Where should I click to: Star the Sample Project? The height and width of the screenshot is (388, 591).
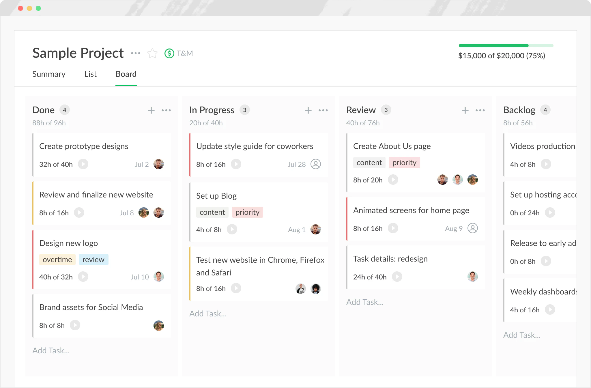[x=152, y=53]
